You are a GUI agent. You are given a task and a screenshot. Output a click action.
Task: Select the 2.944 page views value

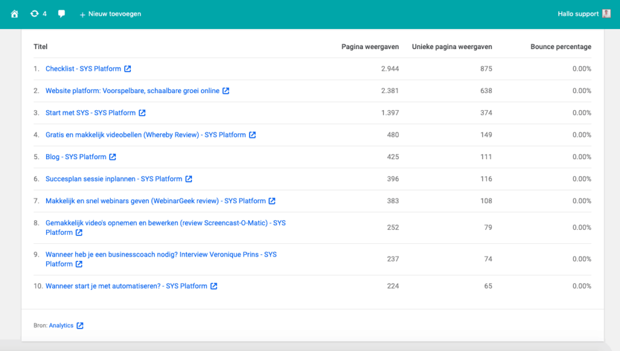click(x=390, y=69)
